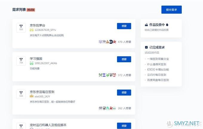Click supporter avatars next to 470 人想要
Viewport: 203px width, 129px height.
tap(107, 42)
